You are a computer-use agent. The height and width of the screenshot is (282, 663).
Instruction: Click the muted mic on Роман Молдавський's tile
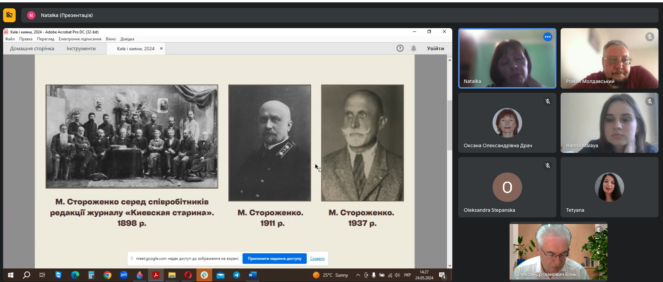[x=649, y=37]
